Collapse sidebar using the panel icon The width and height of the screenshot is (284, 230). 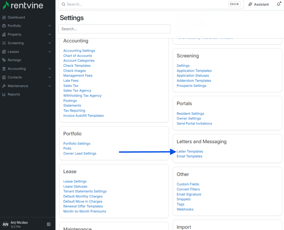(49, 224)
